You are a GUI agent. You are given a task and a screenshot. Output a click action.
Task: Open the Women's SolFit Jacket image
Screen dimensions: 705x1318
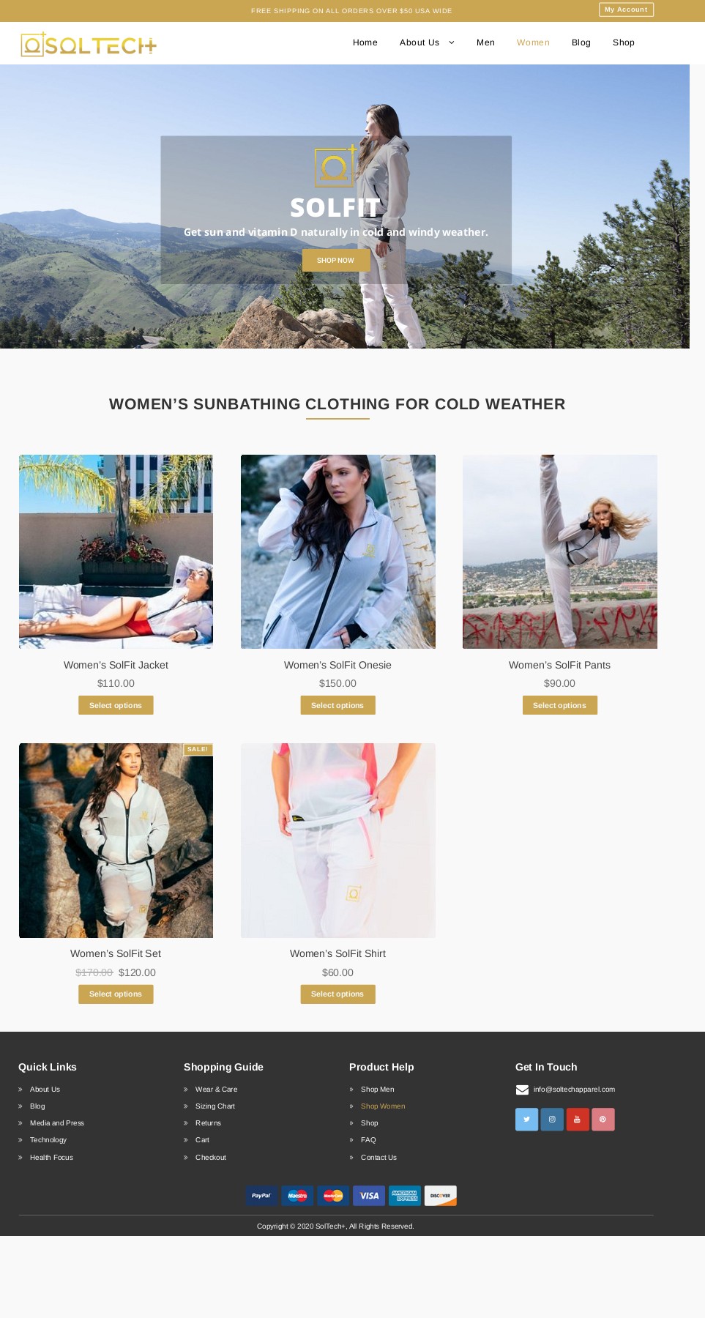tap(116, 551)
